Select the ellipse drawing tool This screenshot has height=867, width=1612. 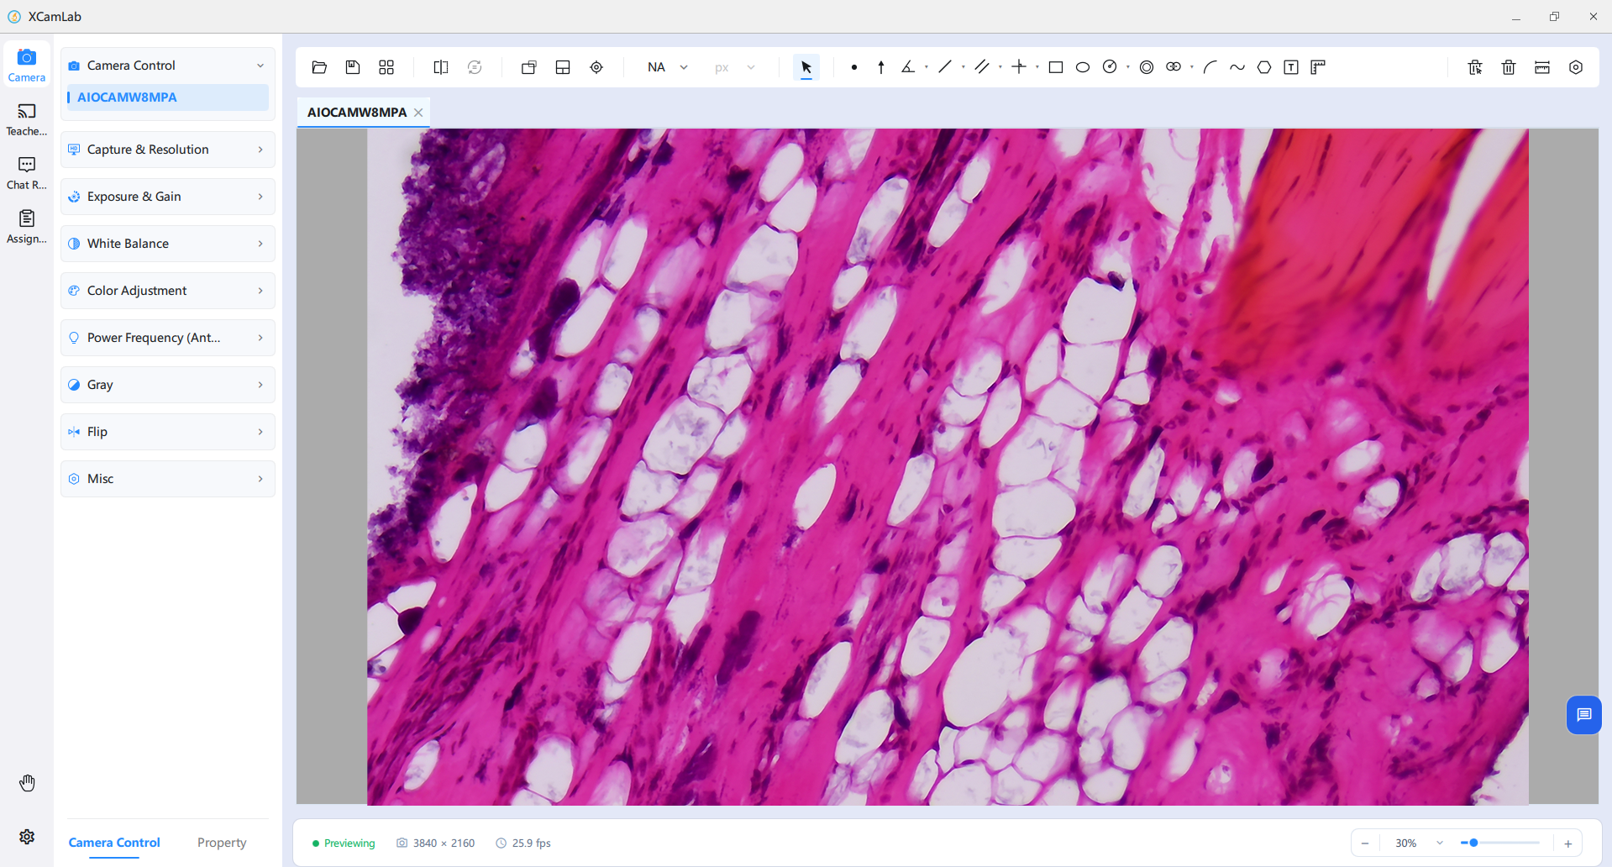tap(1083, 67)
